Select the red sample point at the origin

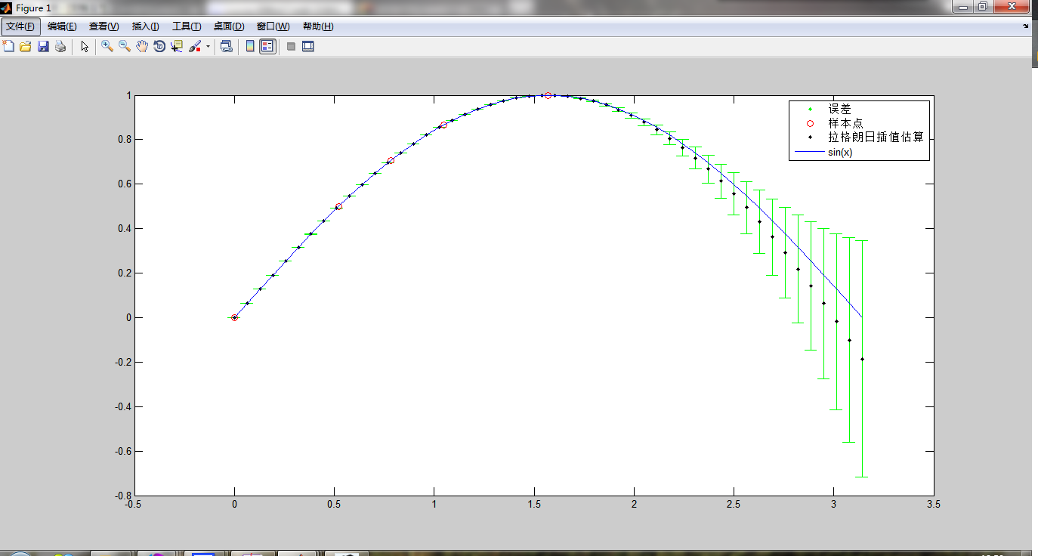234,317
